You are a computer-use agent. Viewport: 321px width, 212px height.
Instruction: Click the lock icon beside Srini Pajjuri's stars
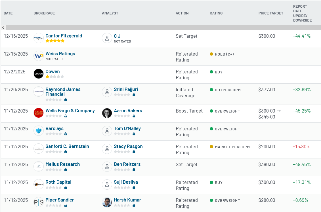point(134,95)
